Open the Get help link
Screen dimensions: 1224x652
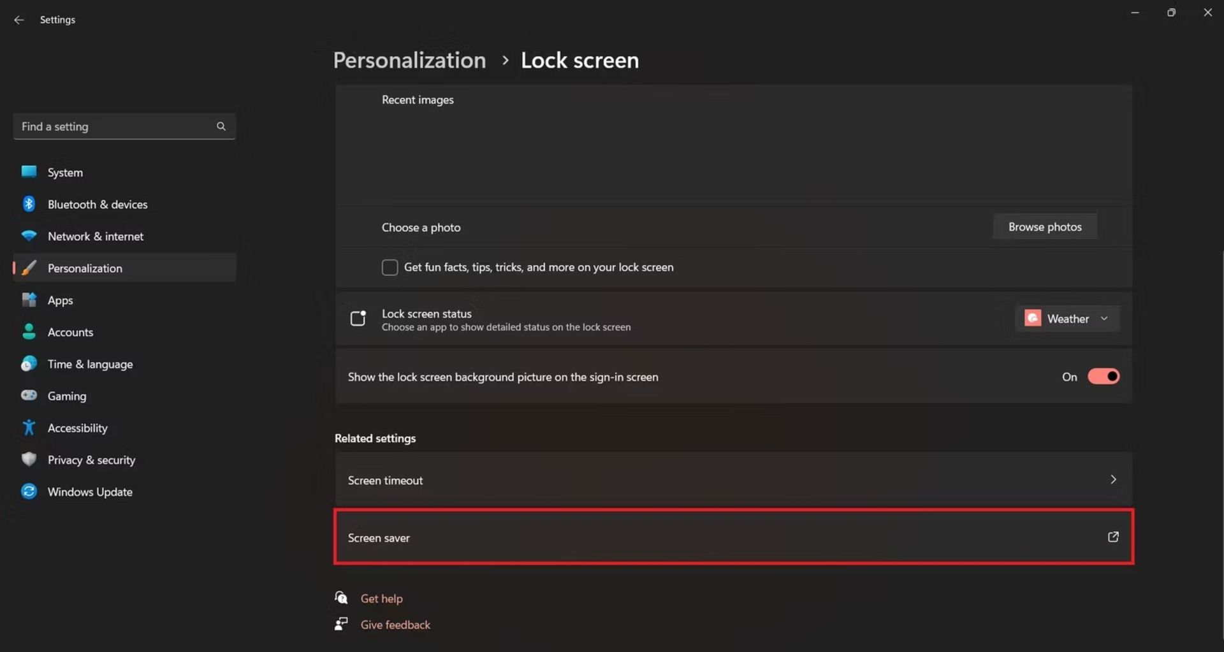click(381, 598)
